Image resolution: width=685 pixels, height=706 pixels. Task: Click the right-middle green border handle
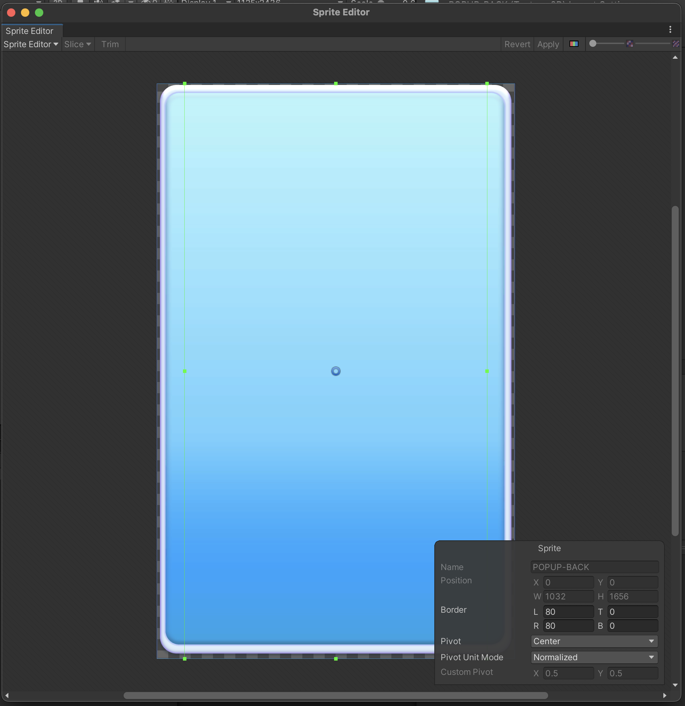[x=487, y=371]
